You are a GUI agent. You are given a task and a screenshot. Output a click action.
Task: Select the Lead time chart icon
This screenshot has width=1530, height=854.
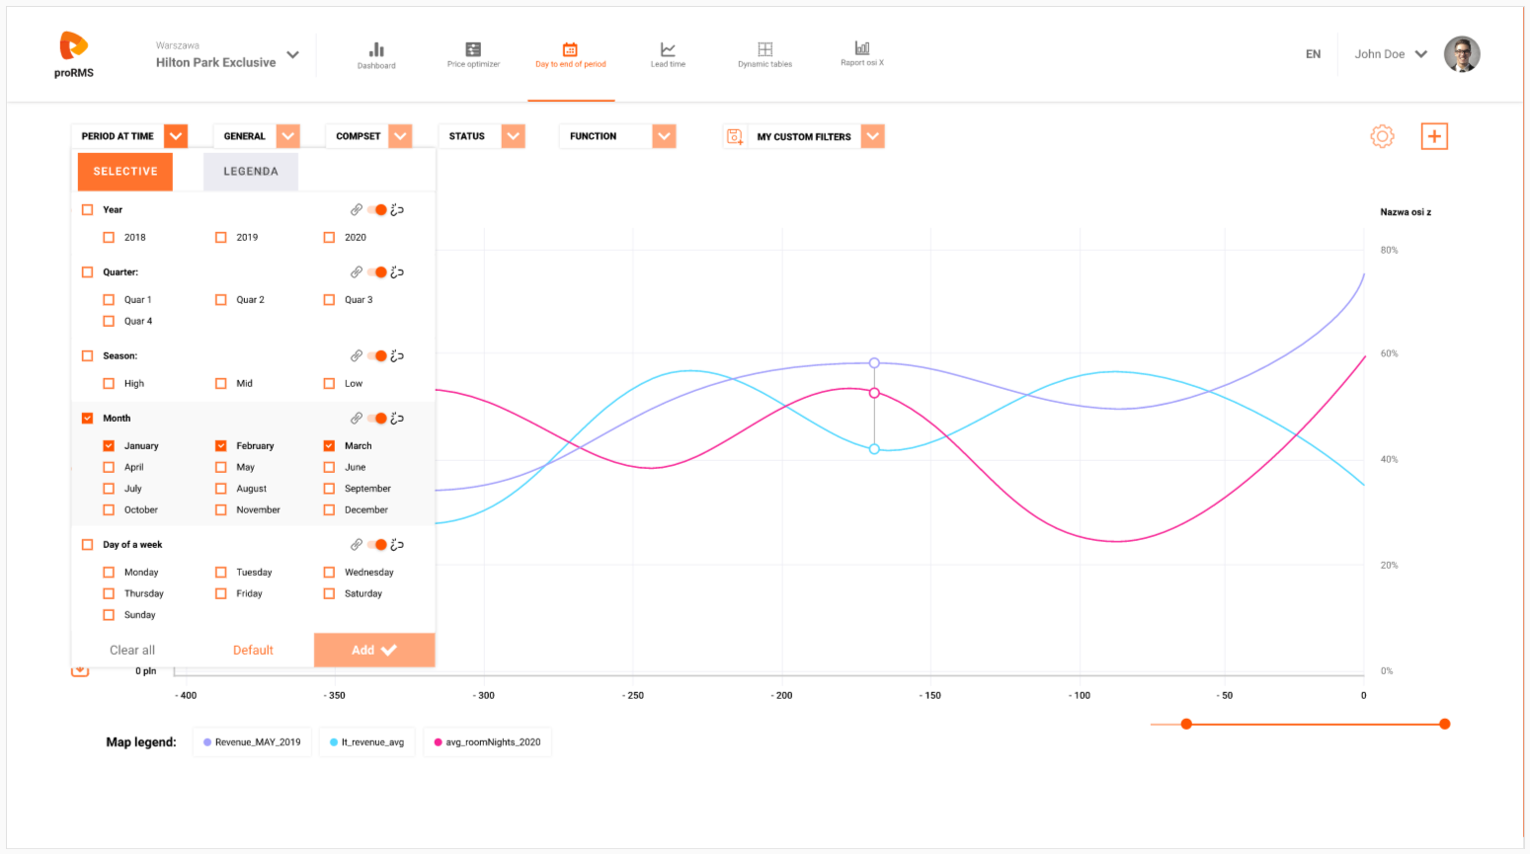668,49
